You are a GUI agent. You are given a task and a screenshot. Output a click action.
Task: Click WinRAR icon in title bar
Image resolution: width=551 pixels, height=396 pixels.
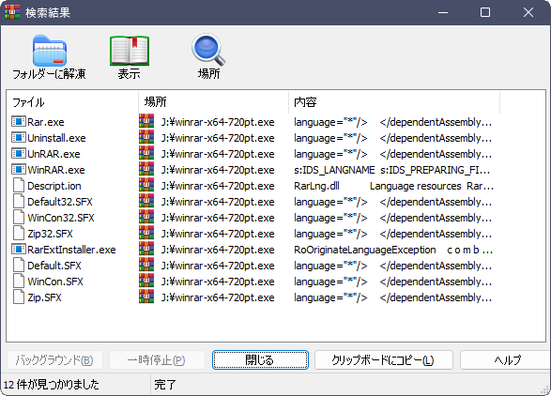12,12
